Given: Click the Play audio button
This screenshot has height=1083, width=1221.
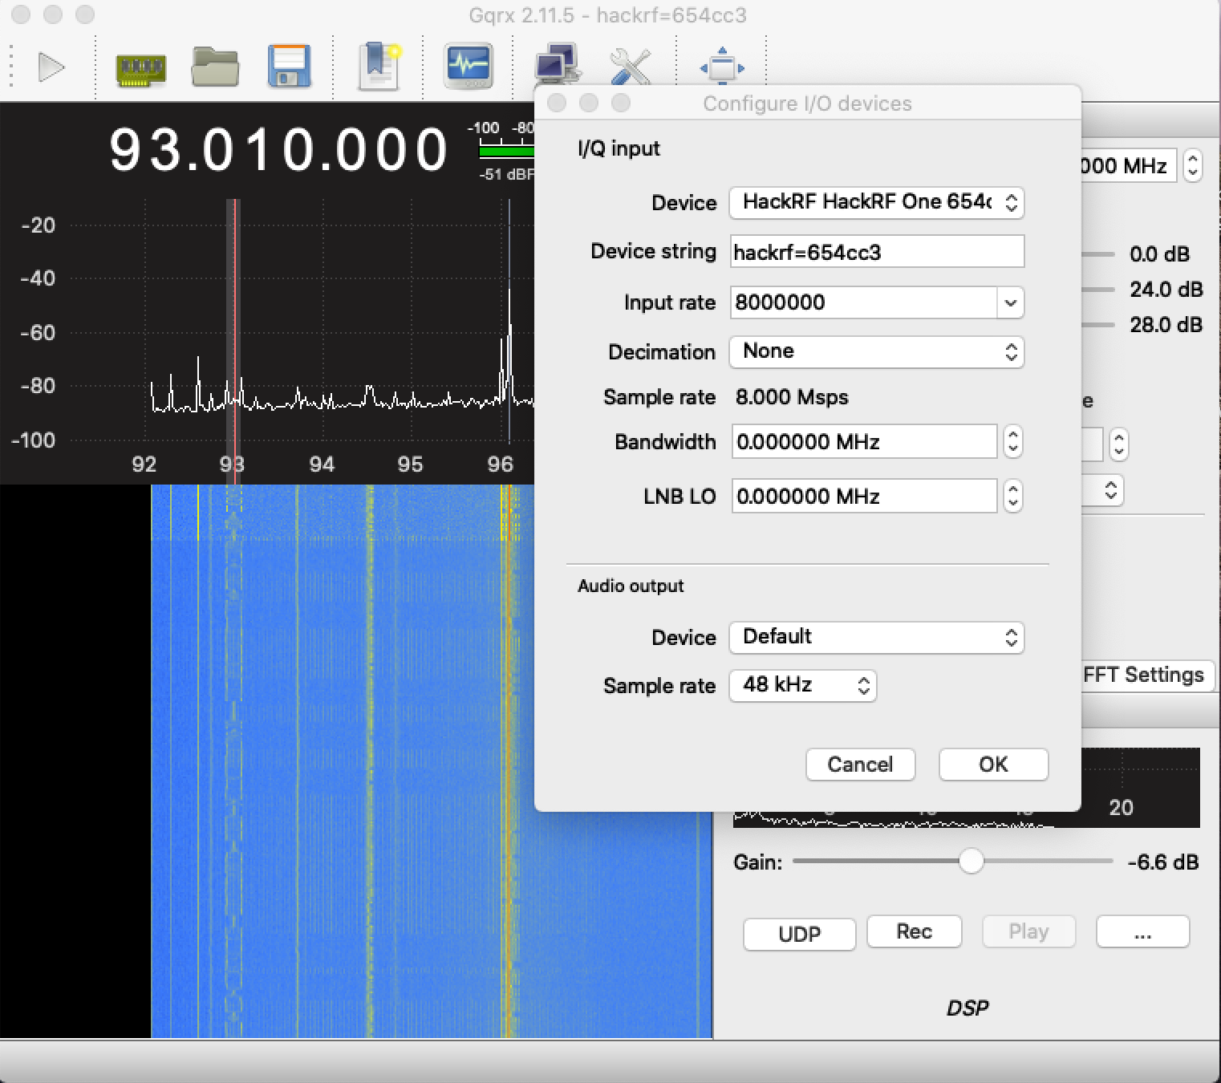Looking at the screenshot, I should (x=1028, y=931).
